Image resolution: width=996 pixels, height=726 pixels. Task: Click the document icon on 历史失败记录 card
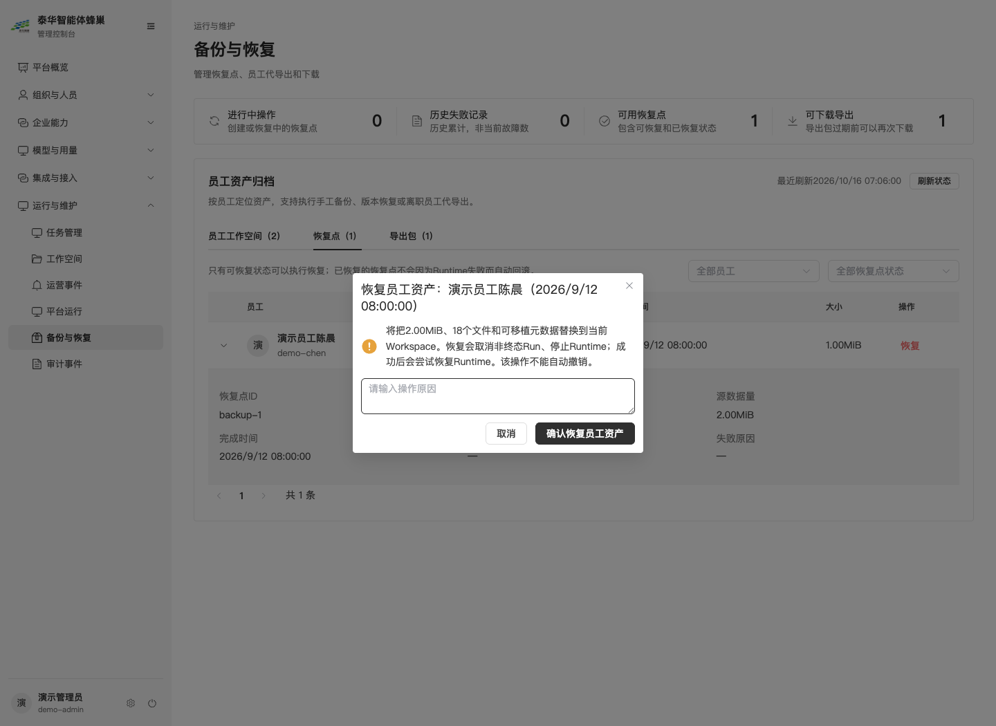click(416, 121)
